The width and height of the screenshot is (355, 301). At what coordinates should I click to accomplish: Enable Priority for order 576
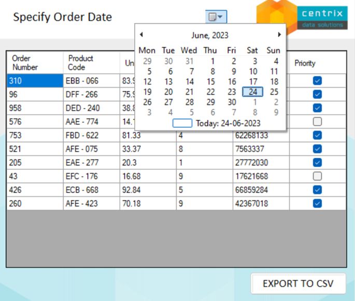[318, 121]
